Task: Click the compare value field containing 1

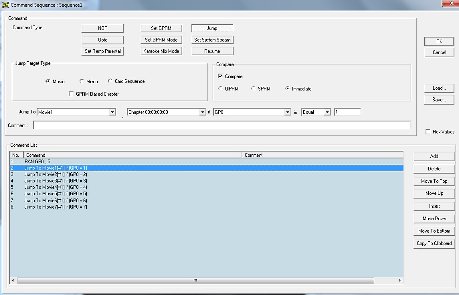Action: point(347,112)
